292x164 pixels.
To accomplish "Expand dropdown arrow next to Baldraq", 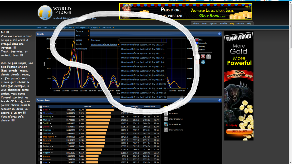I will coord(53,116).
